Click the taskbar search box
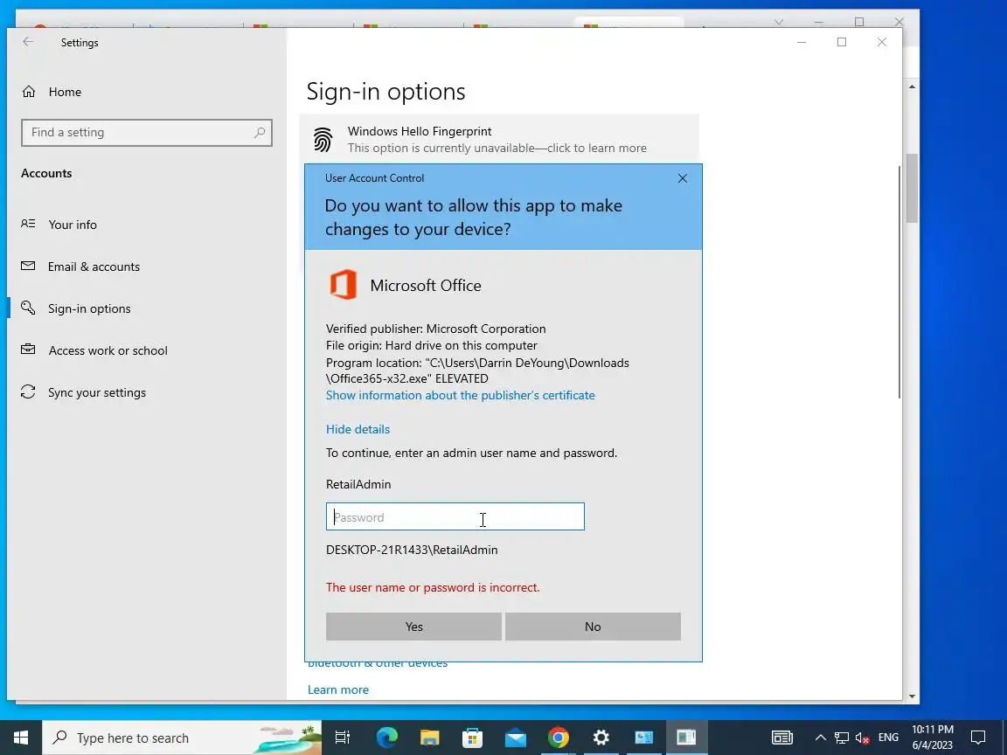Image resolution: width=1007 pixels, height=755 pixels. tap(182, 738)
